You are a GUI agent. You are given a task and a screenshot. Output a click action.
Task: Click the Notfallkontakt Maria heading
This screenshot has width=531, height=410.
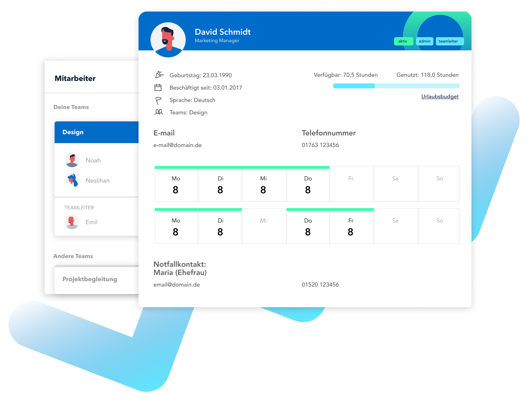point(180,268)
